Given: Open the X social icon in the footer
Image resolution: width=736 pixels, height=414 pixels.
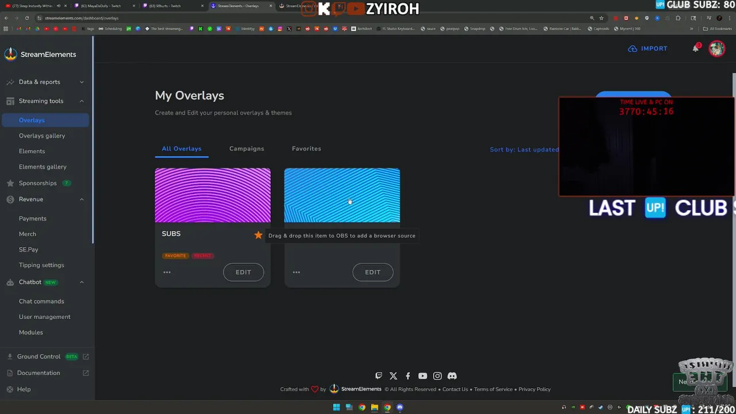Looking at the screenshot, I should pos(393,375).
